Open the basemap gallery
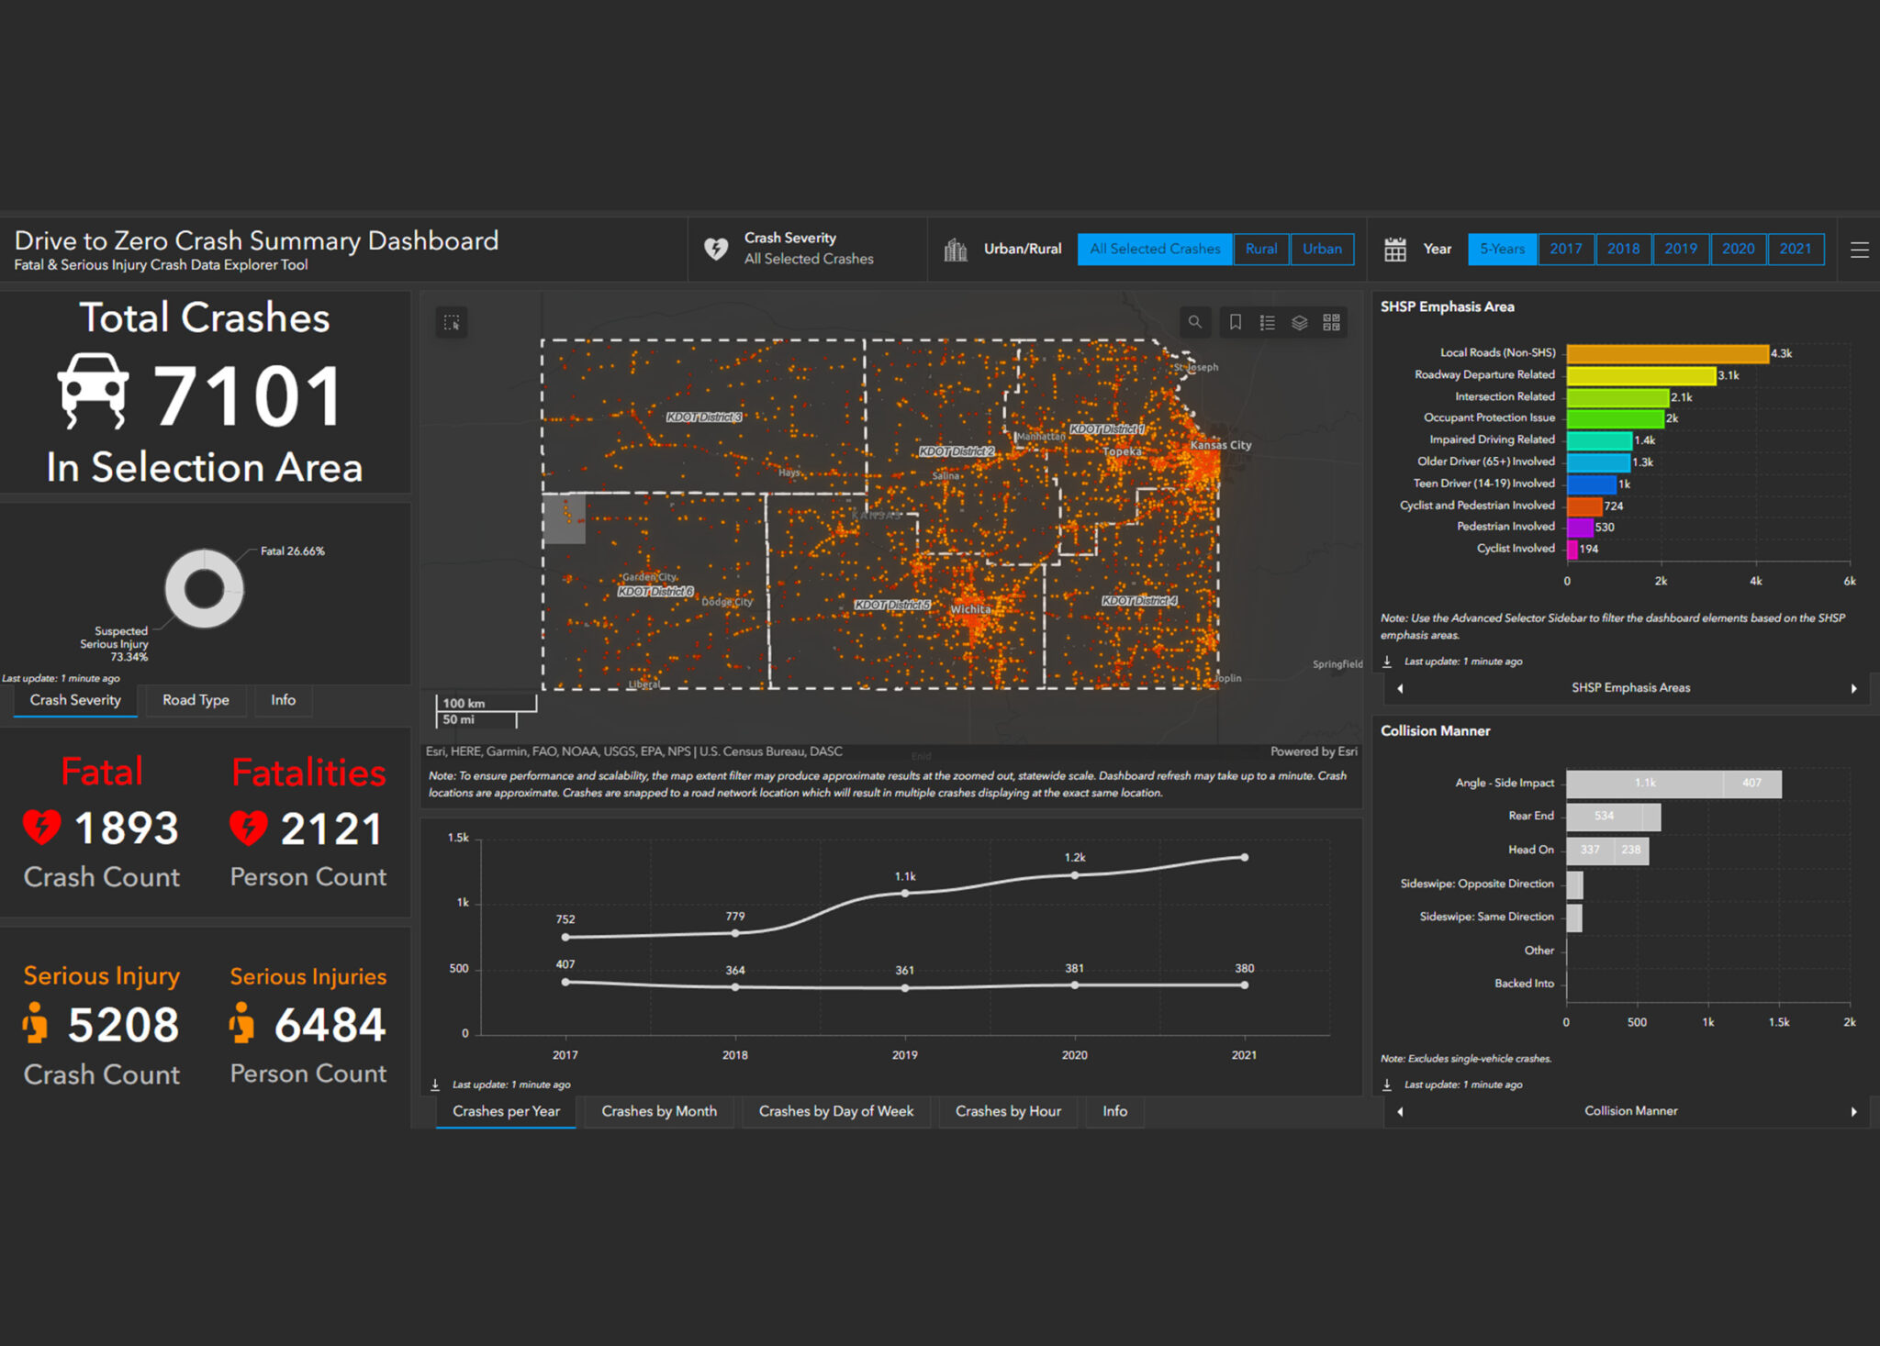Viewport: 1880px width, 1346px height. [1330, 322]
